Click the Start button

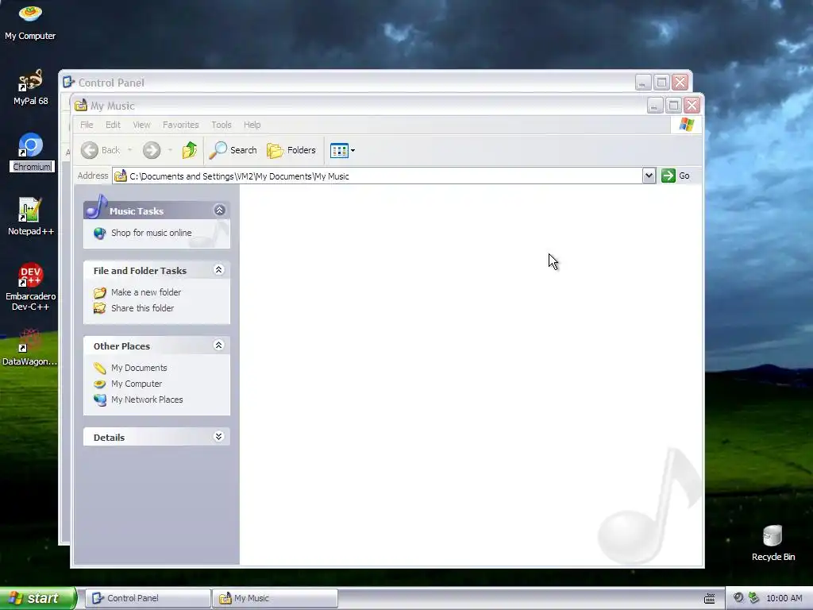click(38, 598)
